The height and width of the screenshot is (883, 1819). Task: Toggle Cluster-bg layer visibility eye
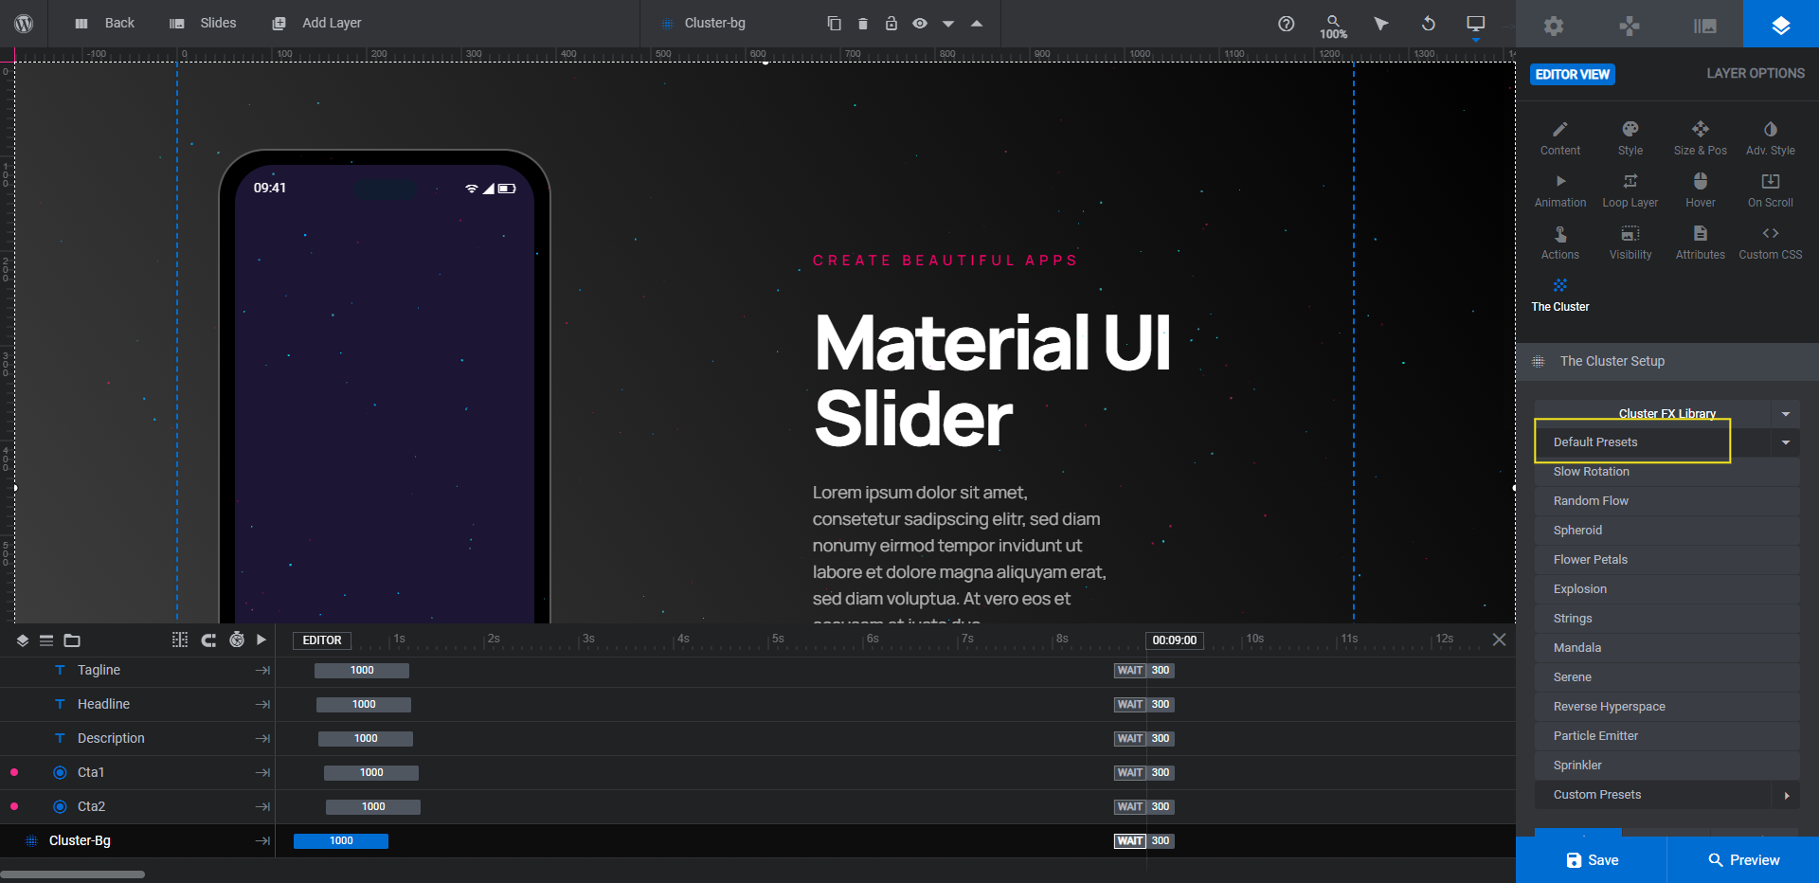(920, 23)
